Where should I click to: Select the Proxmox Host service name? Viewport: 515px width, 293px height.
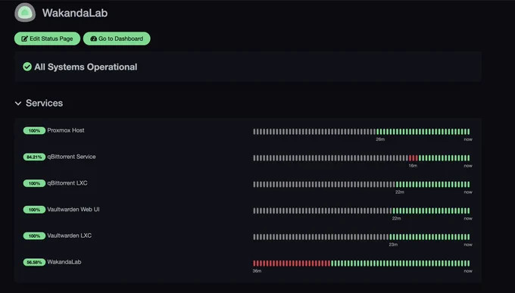click(x=66, y=130)
